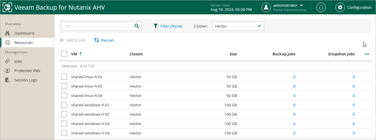Open Configuration via the gear icon
The height and width of the screenshot is (140, 376).
click(340, 7)
